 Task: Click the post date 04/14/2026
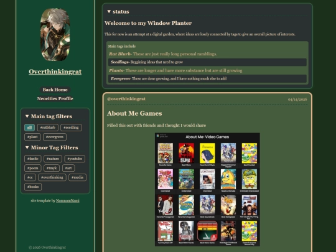click(297, 100)
